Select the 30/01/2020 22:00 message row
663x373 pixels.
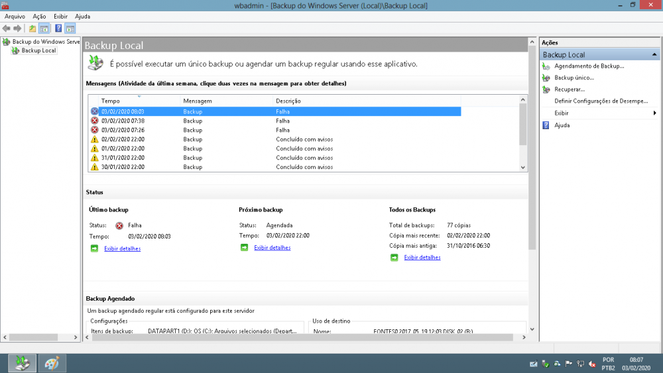[x=276, y=167]
